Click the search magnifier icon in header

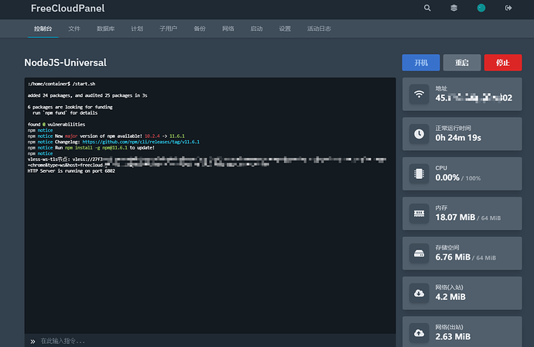[x=428, y=9]
